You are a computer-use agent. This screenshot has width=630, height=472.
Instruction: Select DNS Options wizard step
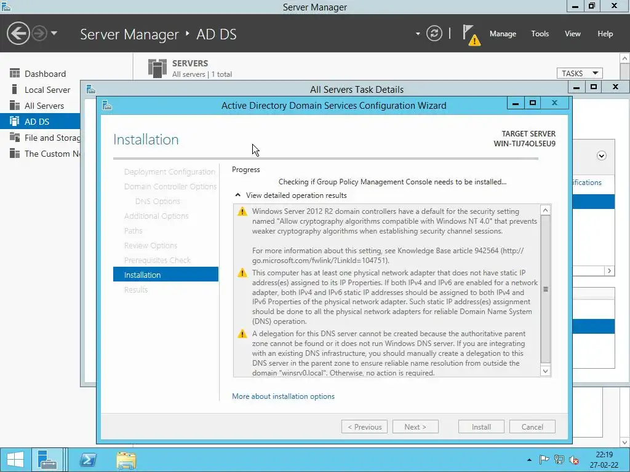[x=157, y=202]
